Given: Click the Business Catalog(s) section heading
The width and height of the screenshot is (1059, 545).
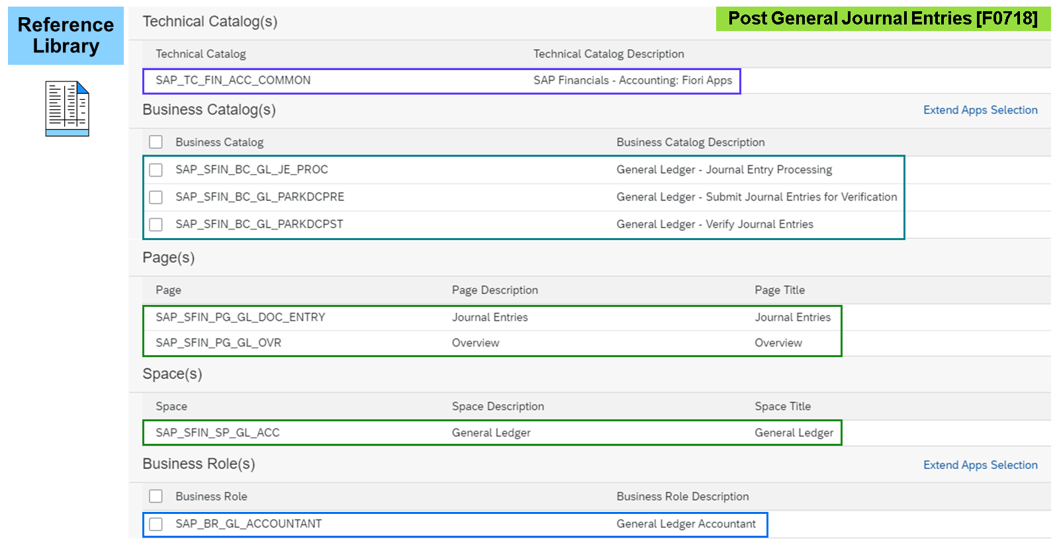Looking at the screenshot, I should [x=209, y=110].
